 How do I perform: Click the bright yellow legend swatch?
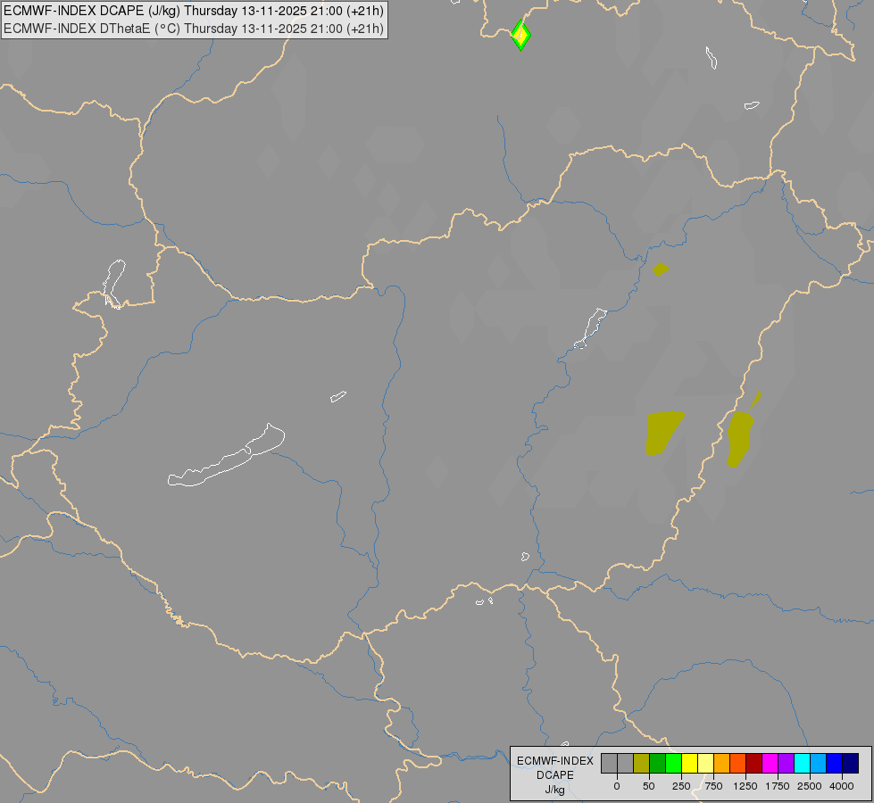pyautogui.click(x=689, y=764)
